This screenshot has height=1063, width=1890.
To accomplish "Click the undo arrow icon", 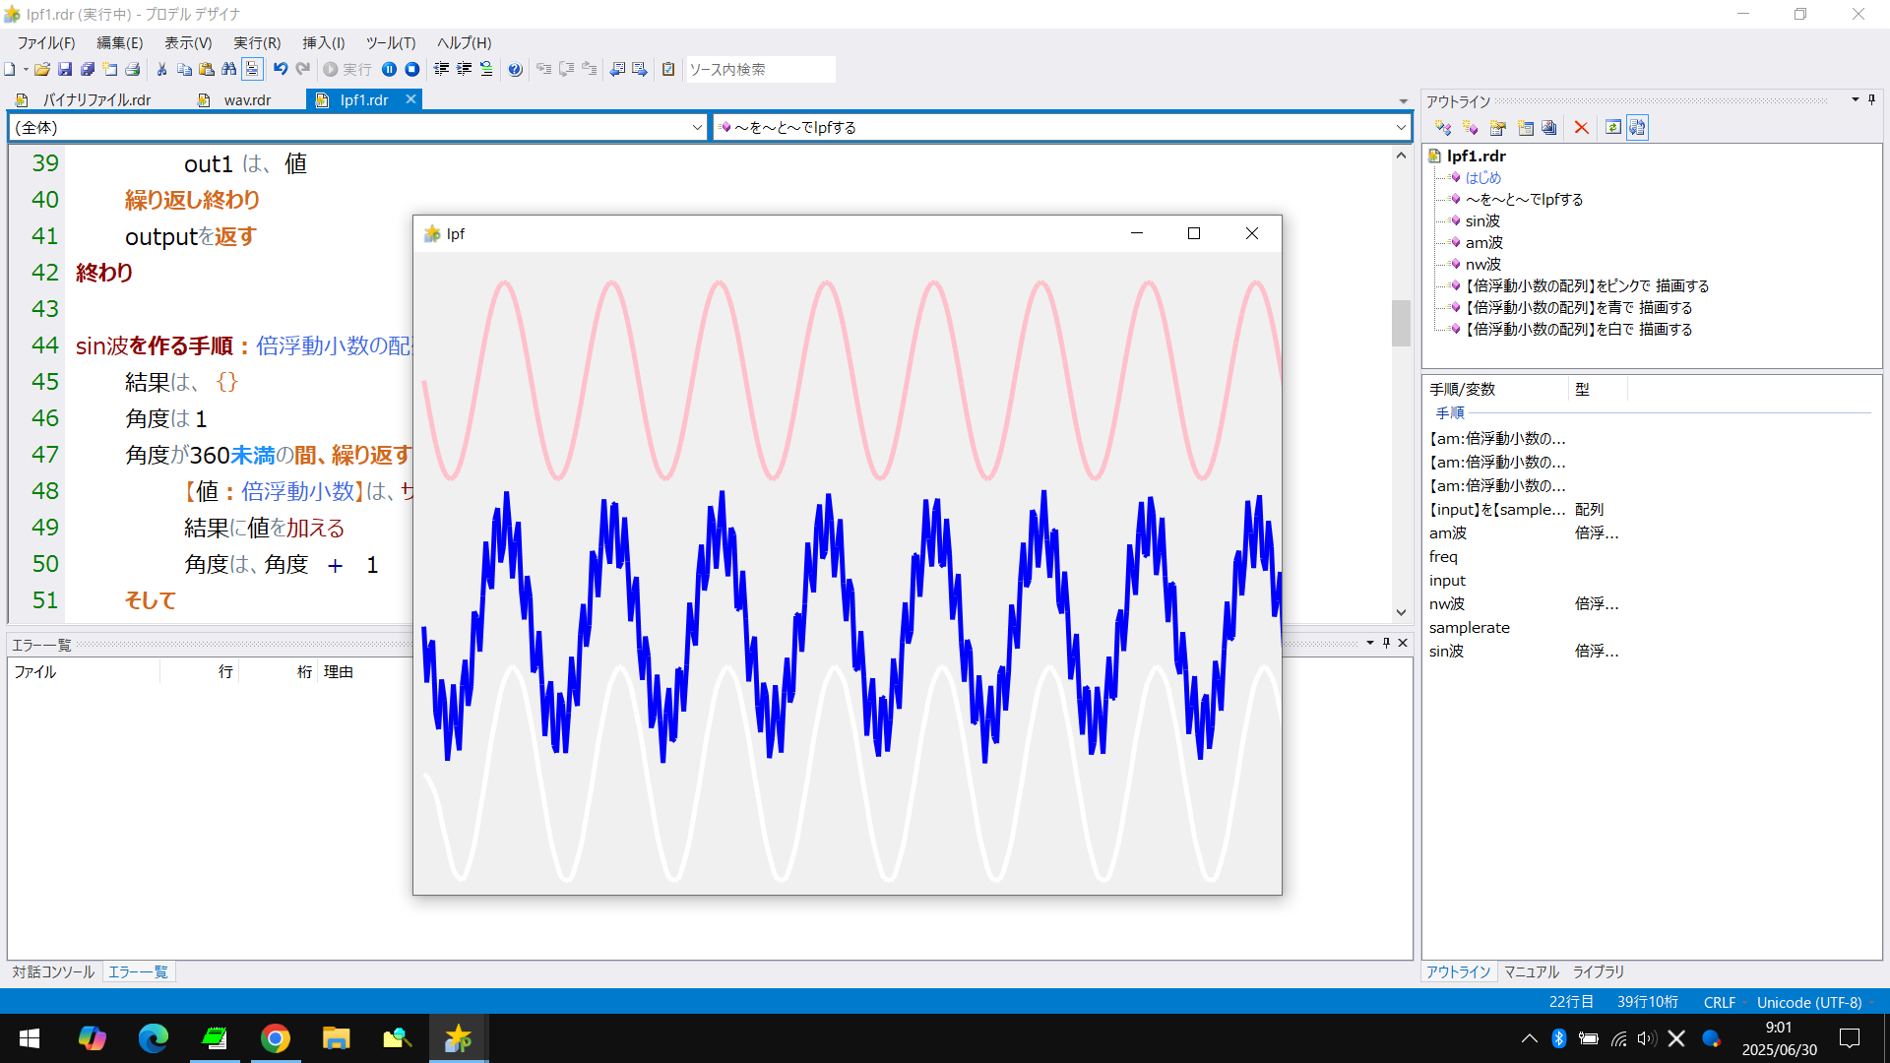I will pos(281,69).
